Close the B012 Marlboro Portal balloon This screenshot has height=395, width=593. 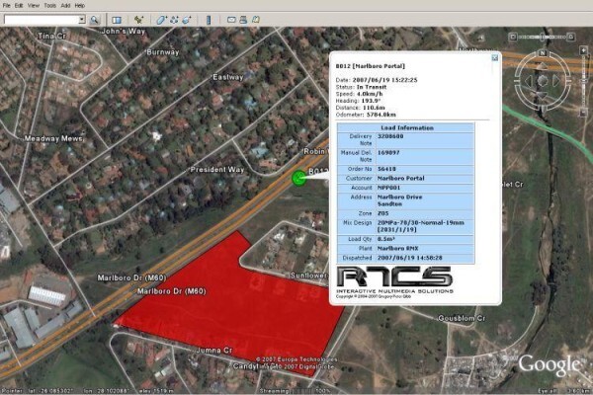495,58
